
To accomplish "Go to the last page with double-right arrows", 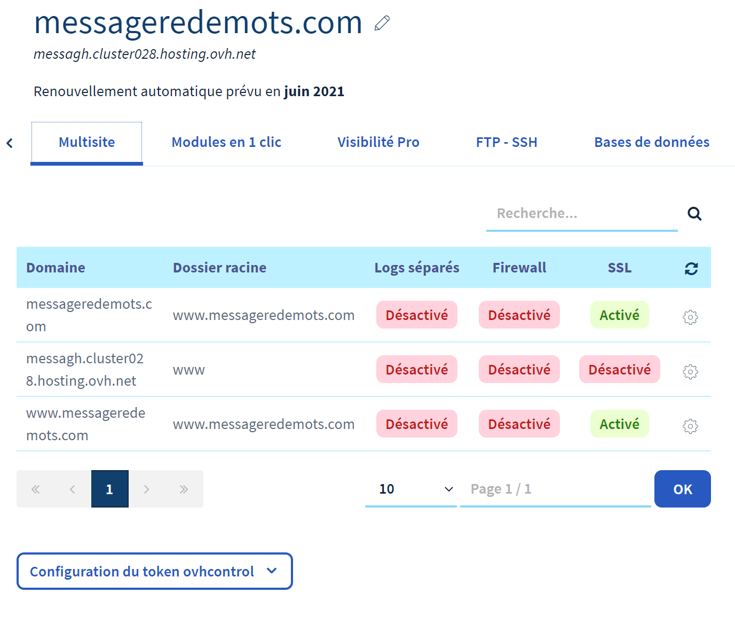I will (184, 489).
